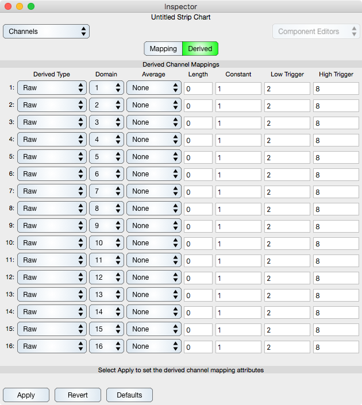Click the 'Derived Type' column header
Screen dimensions: 362x405
click(x=52, y=74)
